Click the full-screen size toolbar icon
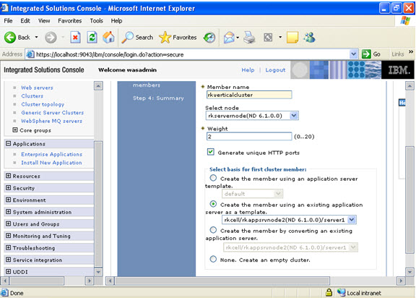Screen dimensions: 416x298 tap(268, 38)
